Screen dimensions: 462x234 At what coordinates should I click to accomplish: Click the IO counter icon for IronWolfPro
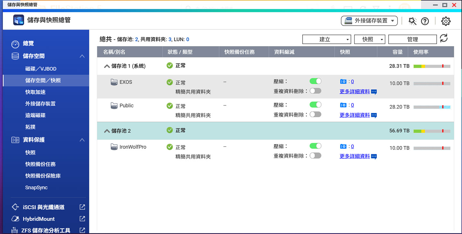343,146
